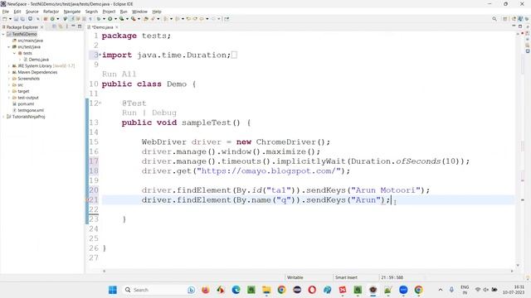Open the New wizard dropdown arrow

click(10, 19)
